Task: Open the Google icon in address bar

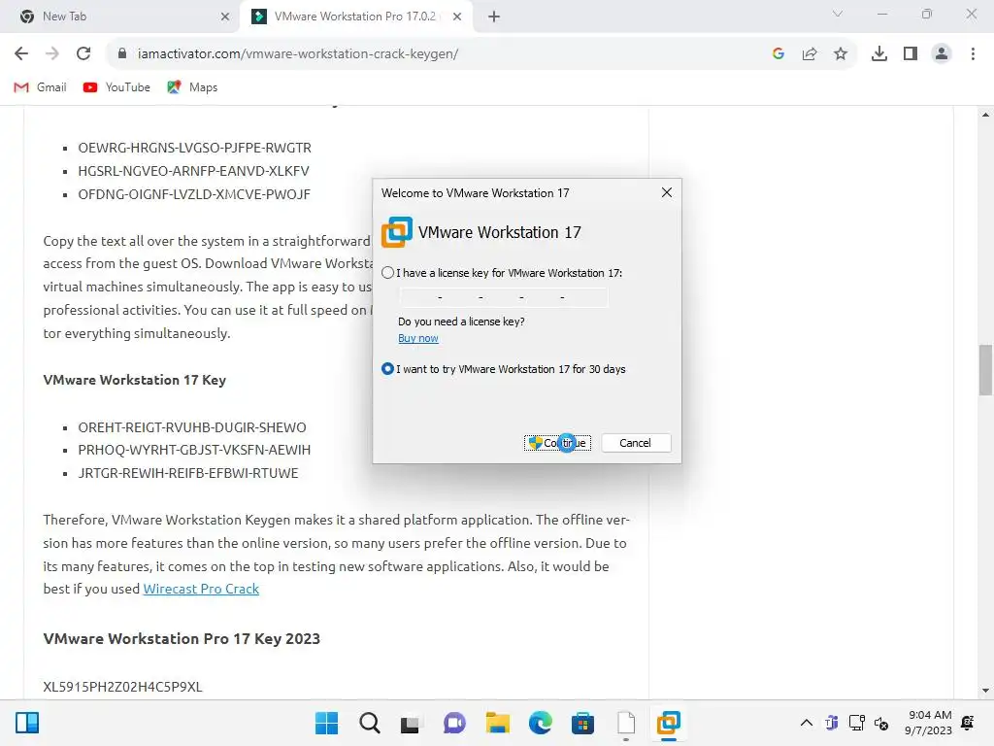Action: pyautogui.click(x=779, y=54)
